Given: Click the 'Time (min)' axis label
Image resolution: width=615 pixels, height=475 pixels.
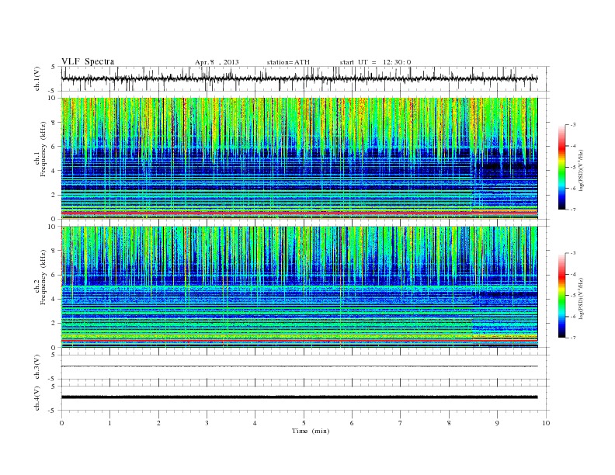Looking at the screenshot, I should coord(311,431).
